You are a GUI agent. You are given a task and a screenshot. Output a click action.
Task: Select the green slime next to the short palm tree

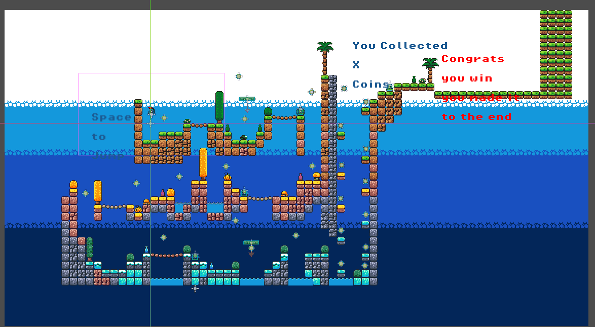coord(422,81)
